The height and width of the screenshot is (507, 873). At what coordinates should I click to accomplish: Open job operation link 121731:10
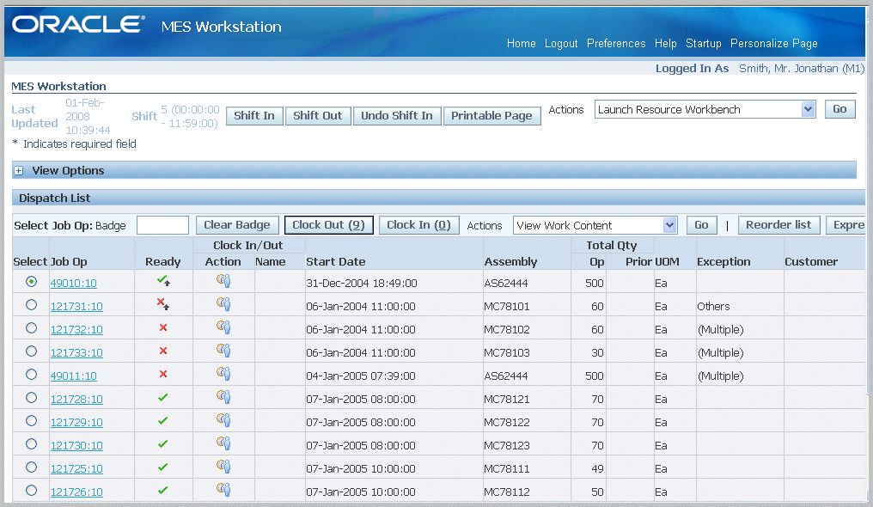[x=76, y=307]
